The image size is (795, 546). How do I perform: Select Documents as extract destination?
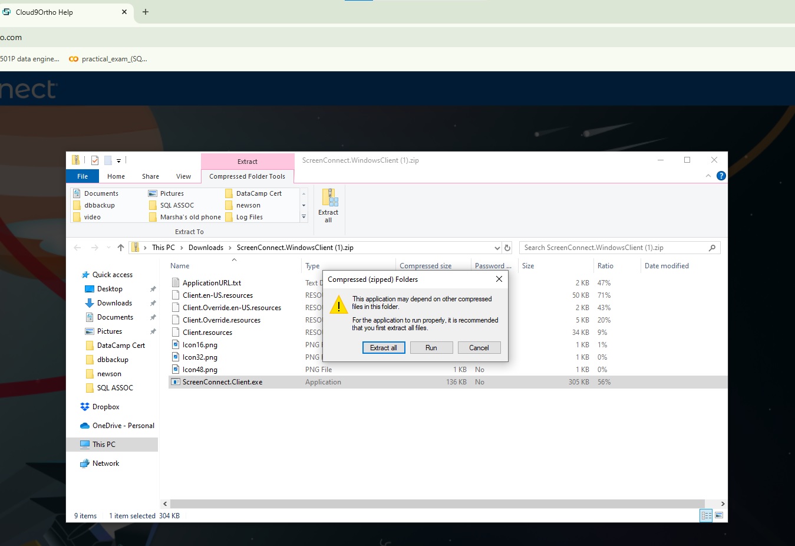click(95, 193)
